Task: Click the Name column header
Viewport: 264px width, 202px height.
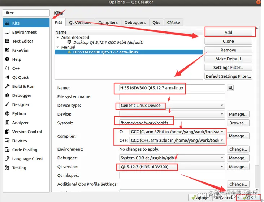Action: click(x=129, y=32)
